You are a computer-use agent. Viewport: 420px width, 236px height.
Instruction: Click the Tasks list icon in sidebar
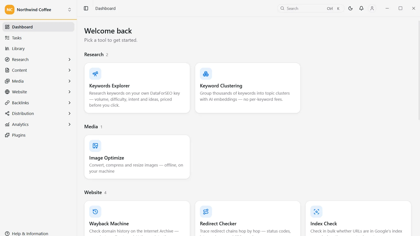point(7,38)
